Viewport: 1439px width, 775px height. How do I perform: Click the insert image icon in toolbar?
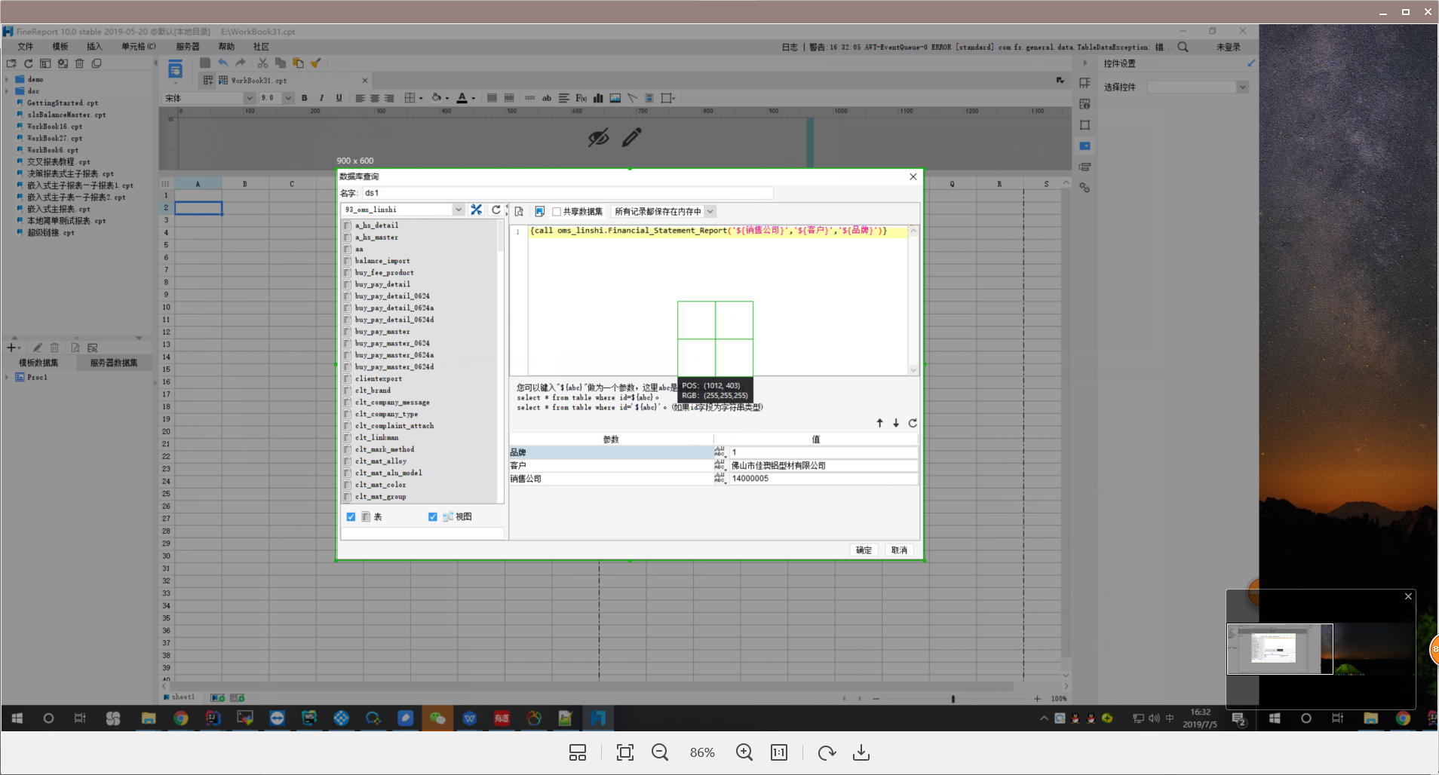click(x=615, y=98)
